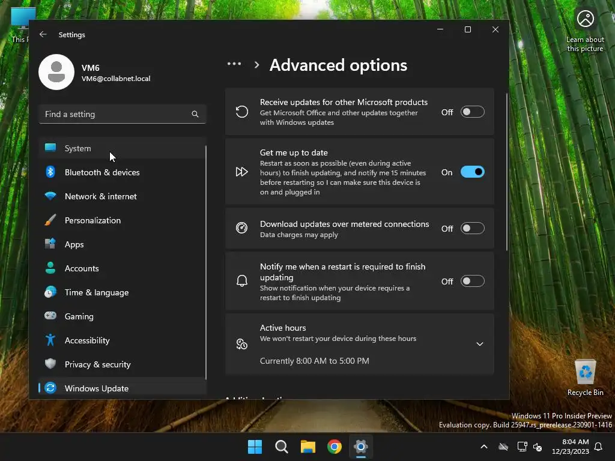
Task: Select Gaming in the sidebar
Action: [x=123, y=316]
